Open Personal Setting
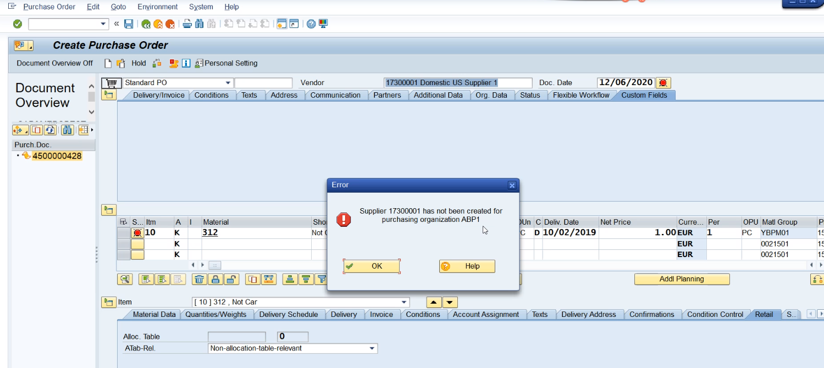824x368 pixels. (227, 63)
